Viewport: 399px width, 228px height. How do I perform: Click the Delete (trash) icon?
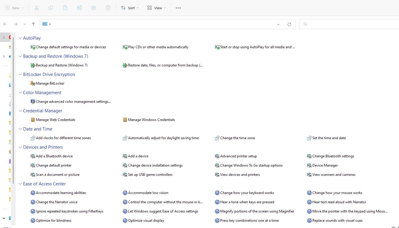pyautogui.click(x=108, y=8)
